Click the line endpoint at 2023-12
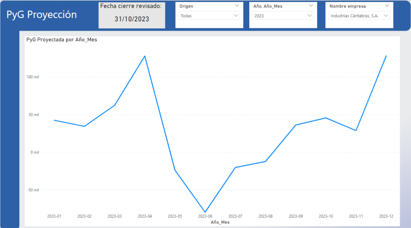411x228 pixels. (x=386, y=56)
